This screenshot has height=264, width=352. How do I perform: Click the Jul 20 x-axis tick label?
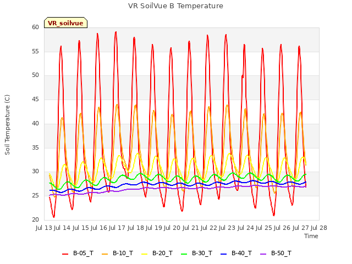click(173, 228)
